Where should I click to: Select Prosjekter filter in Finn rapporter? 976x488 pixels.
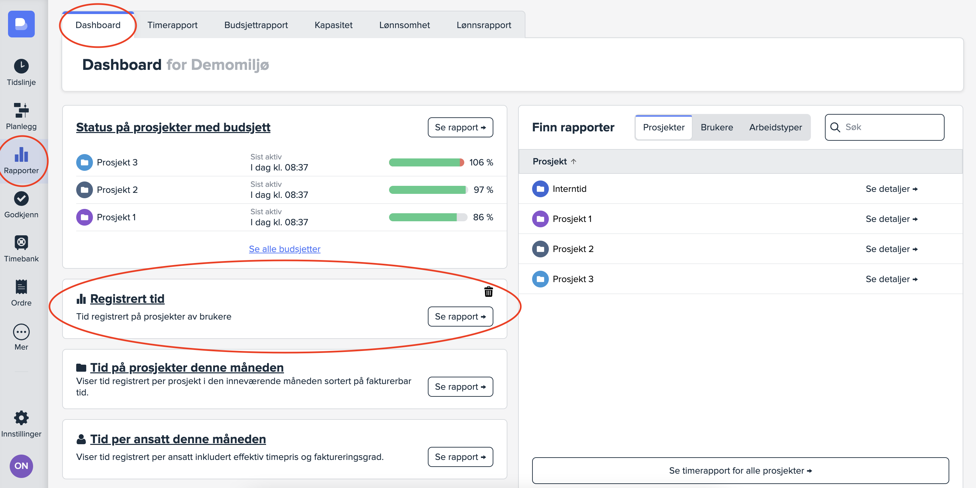click(663, 127)
